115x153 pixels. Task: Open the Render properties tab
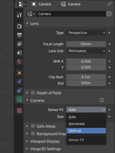[x=19, y=26]
